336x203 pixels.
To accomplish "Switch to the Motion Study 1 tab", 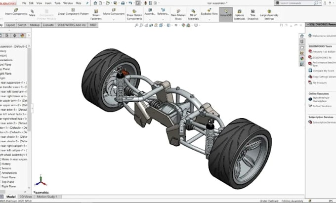I will click(x=47, y=197).
